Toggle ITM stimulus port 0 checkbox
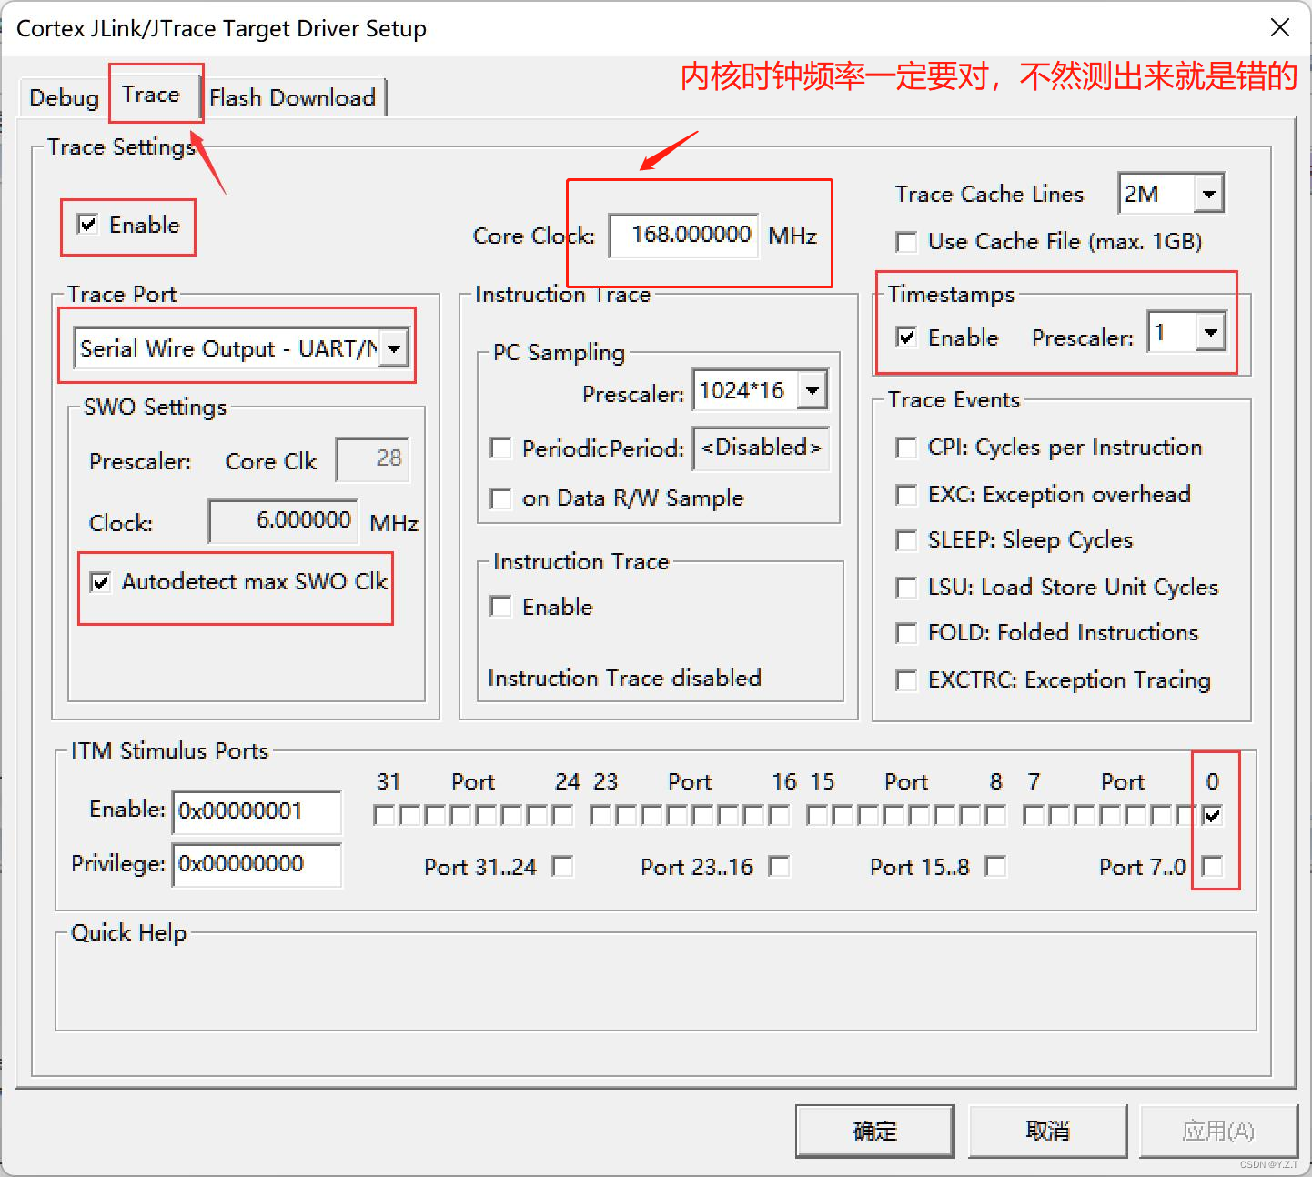The height and width of the screenshot is (1177, 1312). [x=1212, y=815]
